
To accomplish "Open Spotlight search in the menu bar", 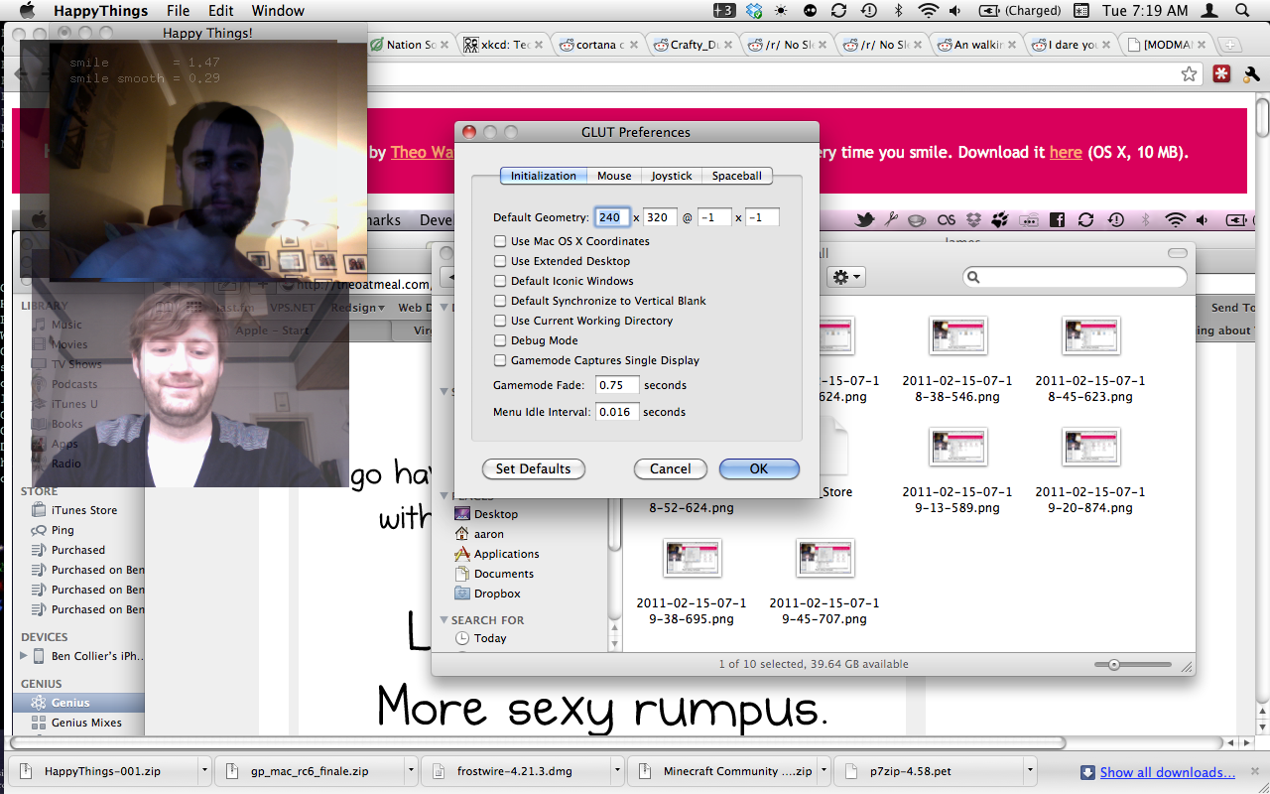I will coord(1241,11).
